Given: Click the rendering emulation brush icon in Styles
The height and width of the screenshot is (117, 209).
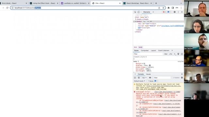Looking at the screenshot, I should pyautogui.click(x=178, y=54).
